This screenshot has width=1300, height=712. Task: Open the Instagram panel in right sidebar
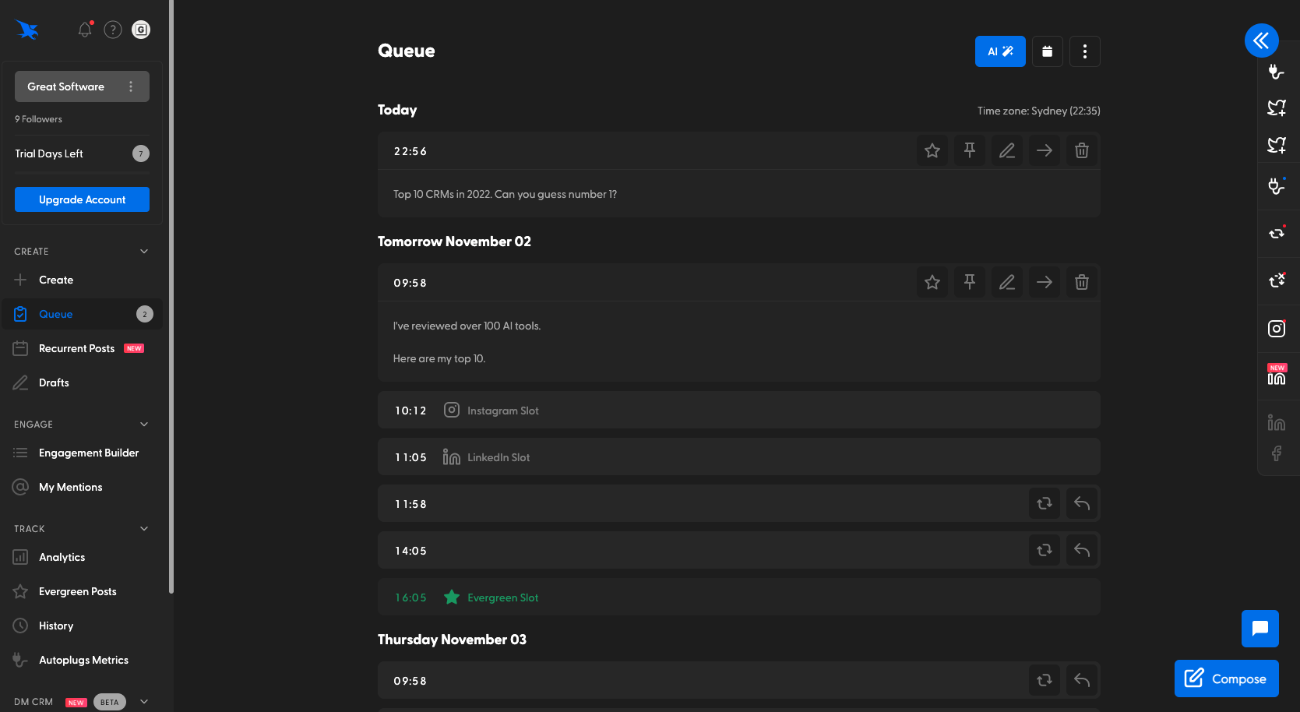[1277, 328]
